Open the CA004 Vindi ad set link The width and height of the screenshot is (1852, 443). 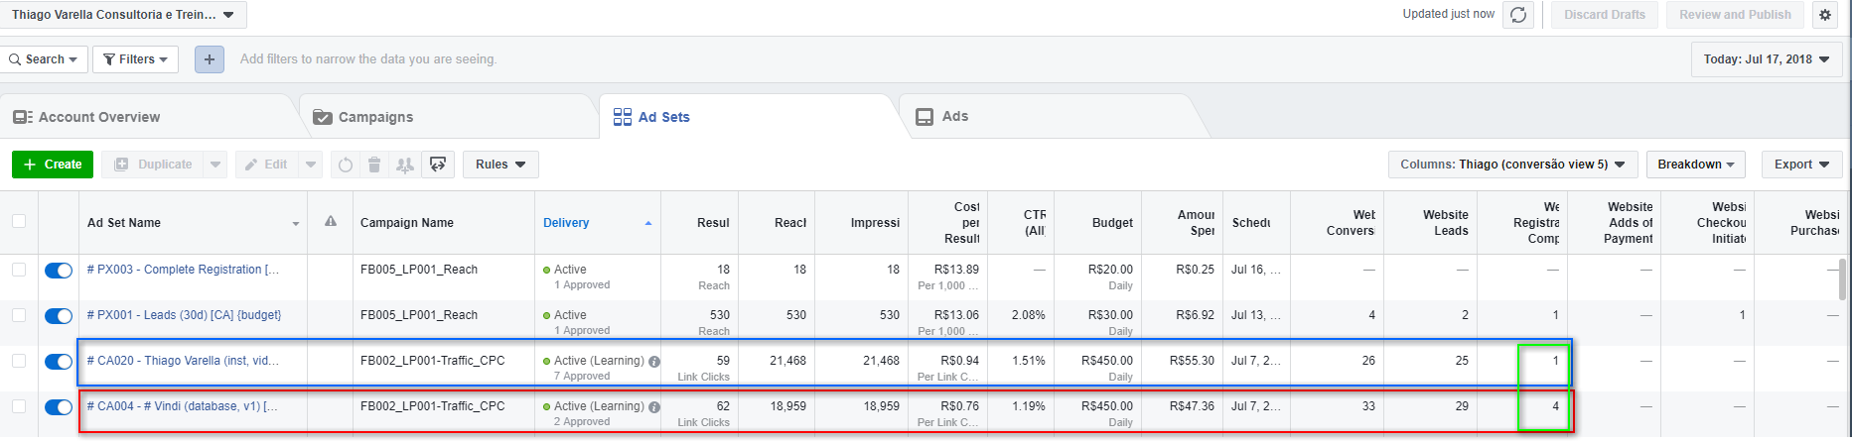pyautogui.click(x=182, y=406)
